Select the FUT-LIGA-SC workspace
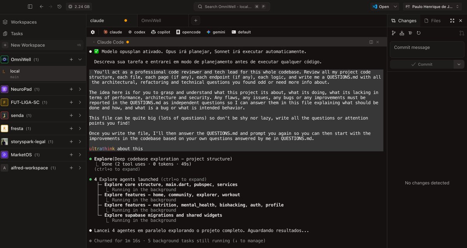Image resolution: width=467 pixels, height=248 pixels. click(25, 102)
